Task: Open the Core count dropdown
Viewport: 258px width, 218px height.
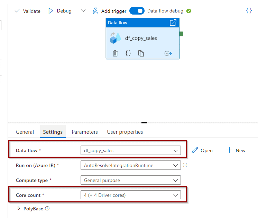Action: point(131,195)
